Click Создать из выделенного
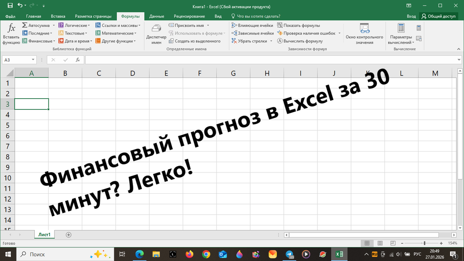The width and height of the screenshot is (464, 261). 194,41
